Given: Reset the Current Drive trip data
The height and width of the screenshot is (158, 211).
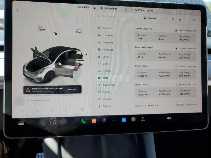Looking at the screenshot, I should (x=153, y=29).
